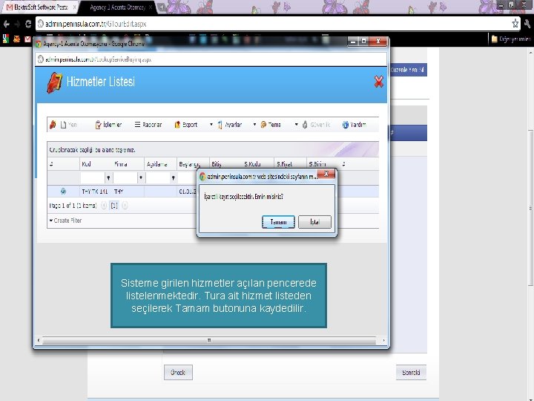Viewport: 534px width, 401px height.
Task: Open the İşlemler menu
Action: [x=108, y=125]
